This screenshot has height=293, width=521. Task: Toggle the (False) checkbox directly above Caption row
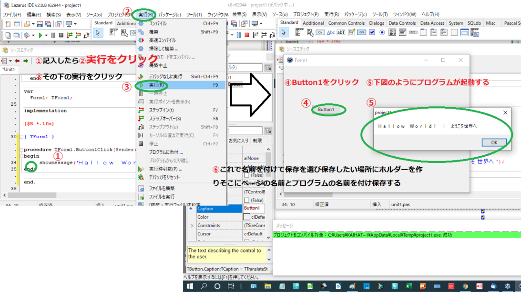[246, 200]
